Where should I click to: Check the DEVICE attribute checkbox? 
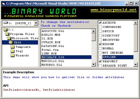click(100, 31)
